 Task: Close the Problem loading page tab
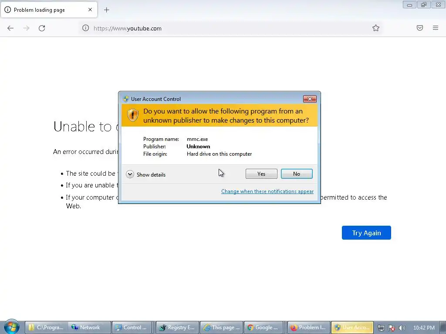pyautogui.click(x=90, y=10)
